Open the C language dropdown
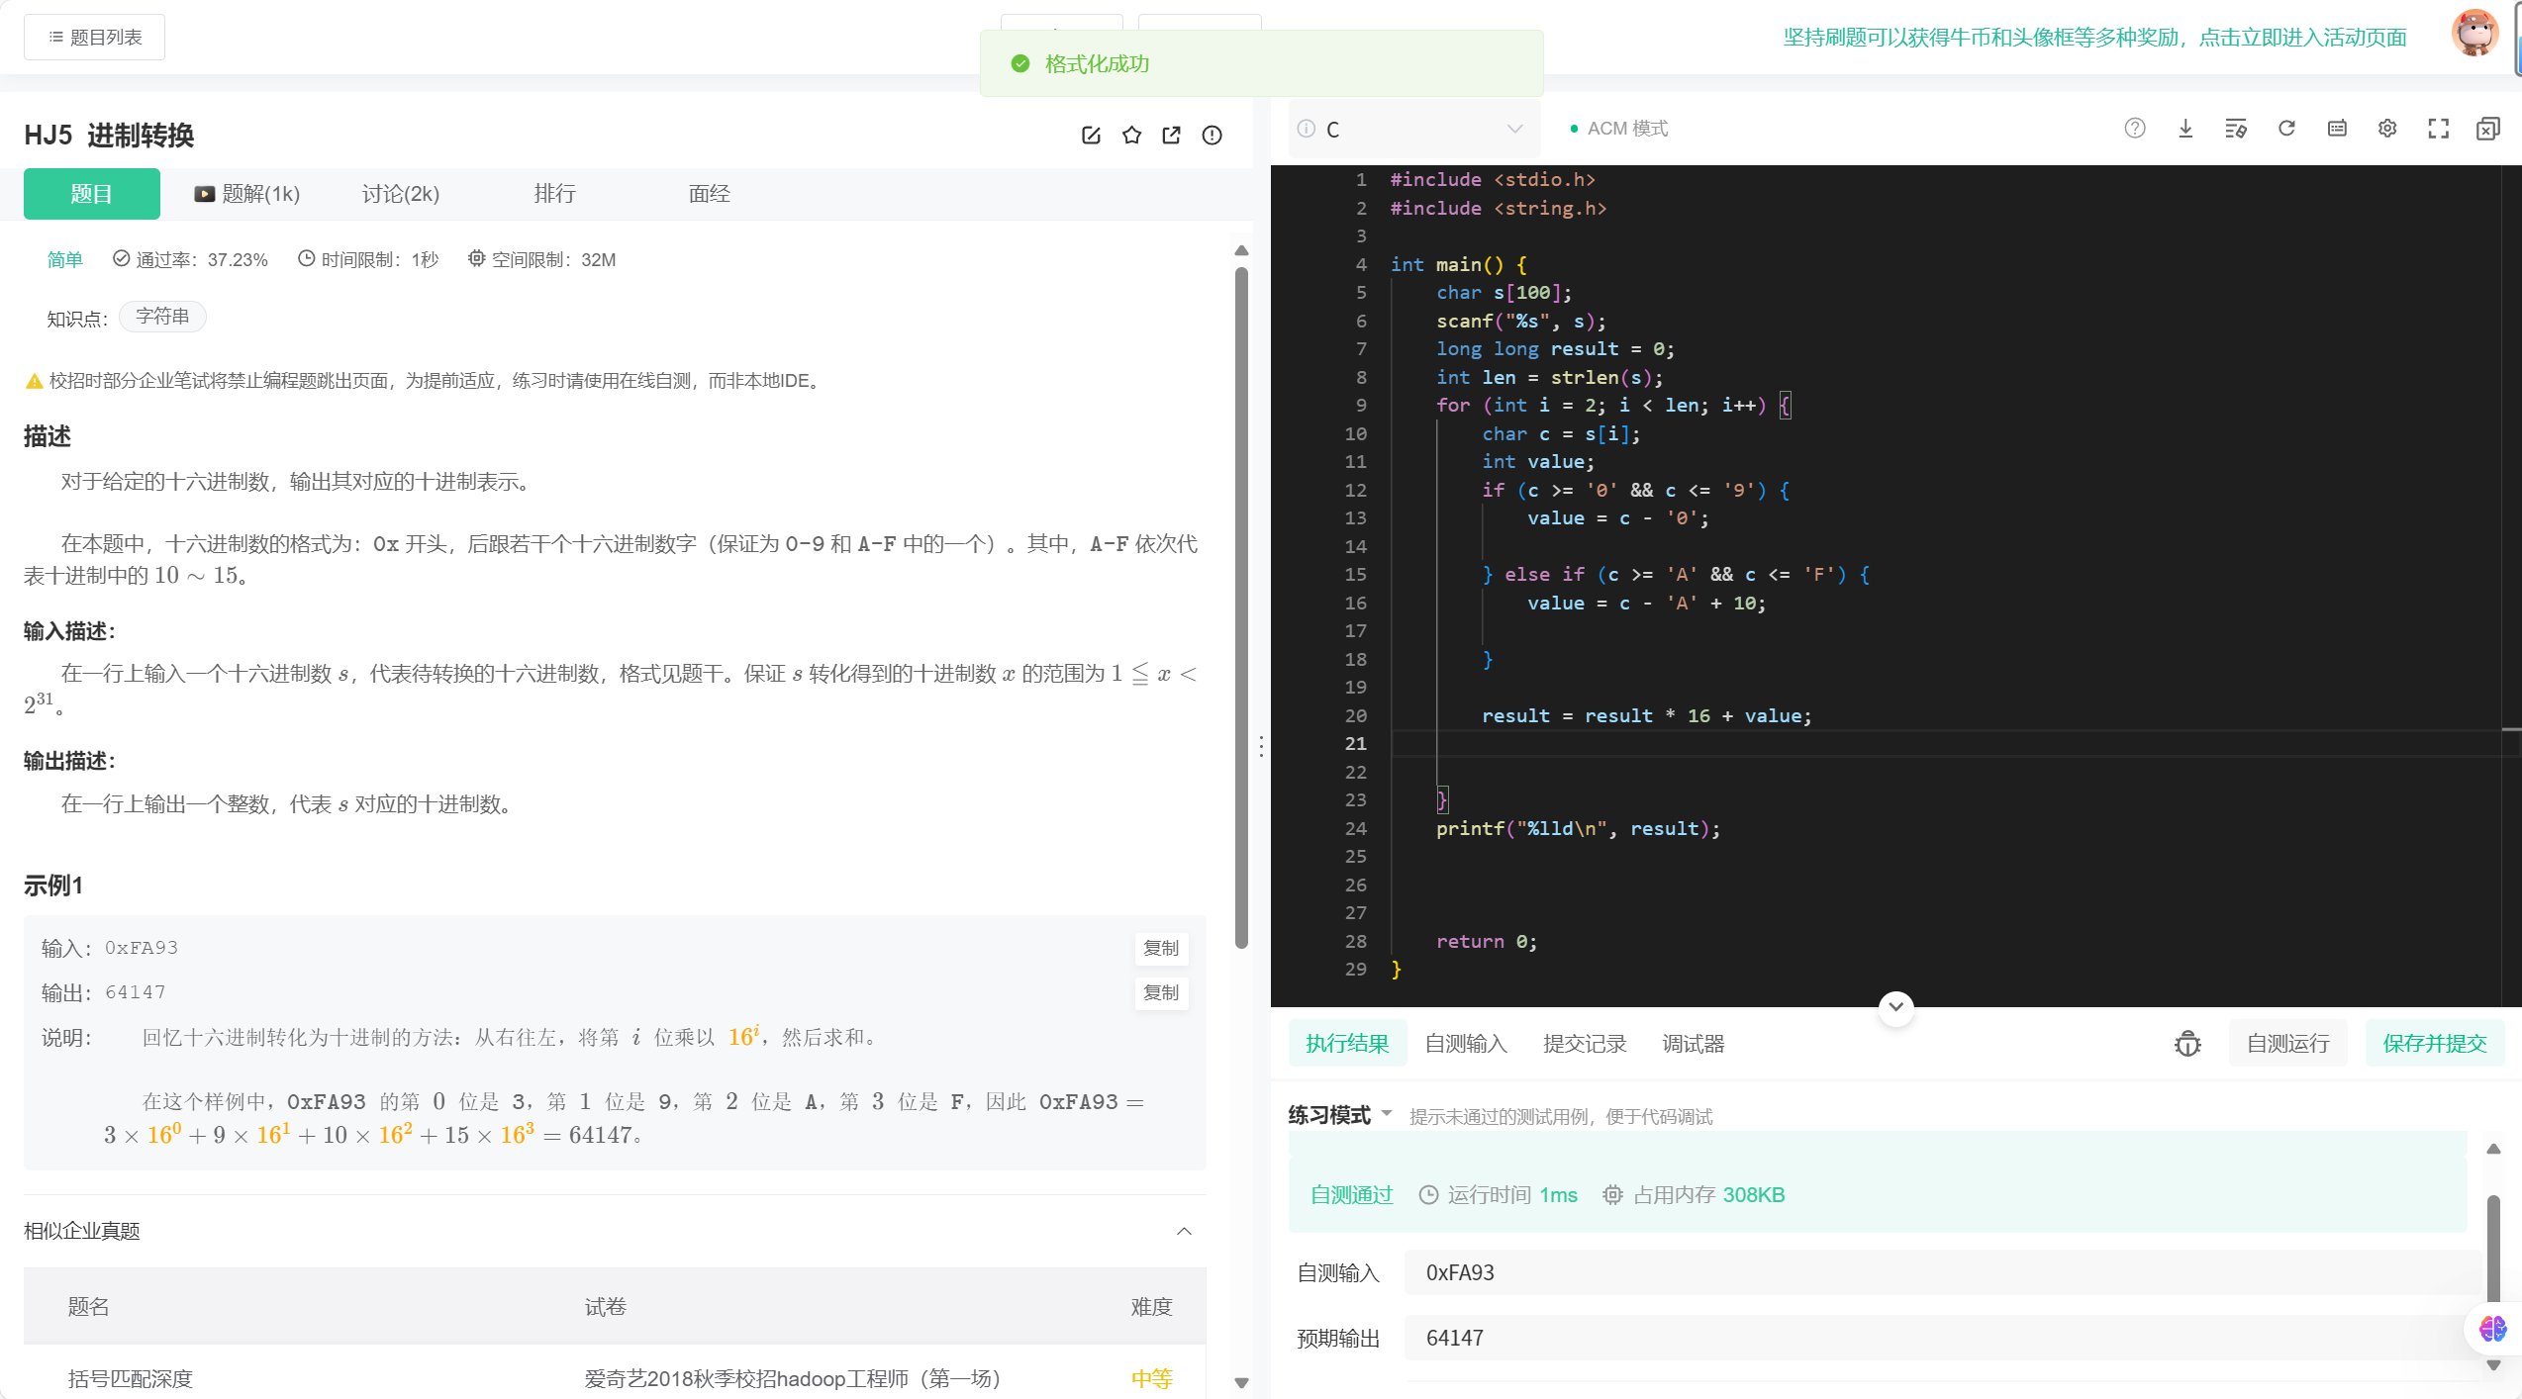Image resolution: width=2522 pixels, height=1399 pixels. (x=1415, y=130)
